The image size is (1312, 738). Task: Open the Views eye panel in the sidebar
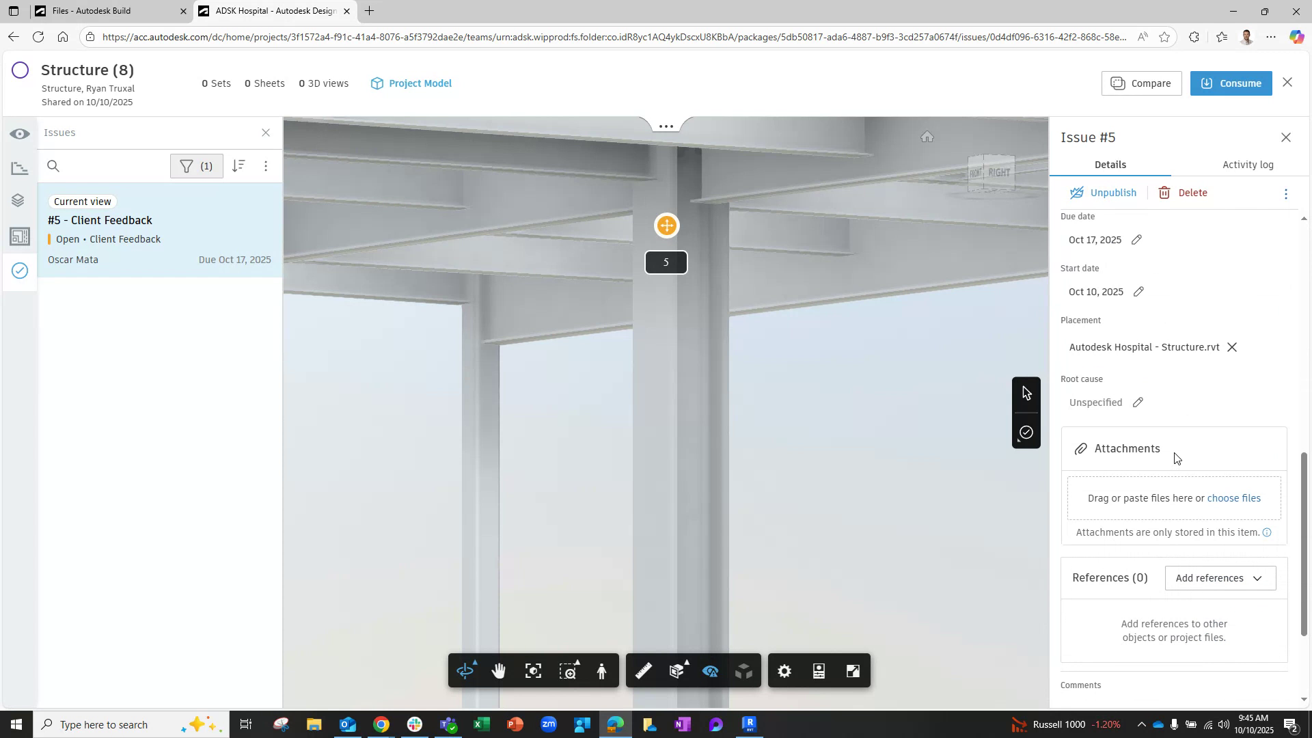click(20, 133)
